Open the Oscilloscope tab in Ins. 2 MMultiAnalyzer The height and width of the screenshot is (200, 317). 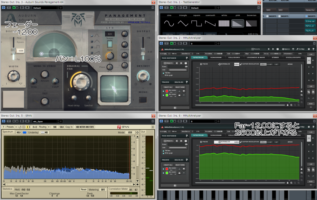click(293, 58)
